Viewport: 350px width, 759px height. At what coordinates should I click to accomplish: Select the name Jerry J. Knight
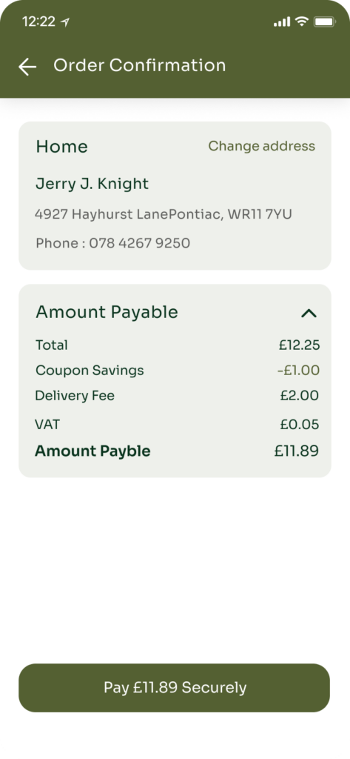click(x=92, y=184)
